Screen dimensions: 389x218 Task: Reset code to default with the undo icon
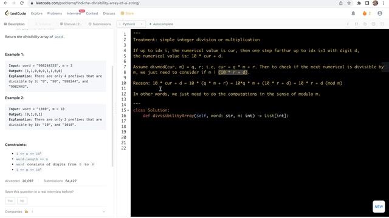click(x=365, y=24)
